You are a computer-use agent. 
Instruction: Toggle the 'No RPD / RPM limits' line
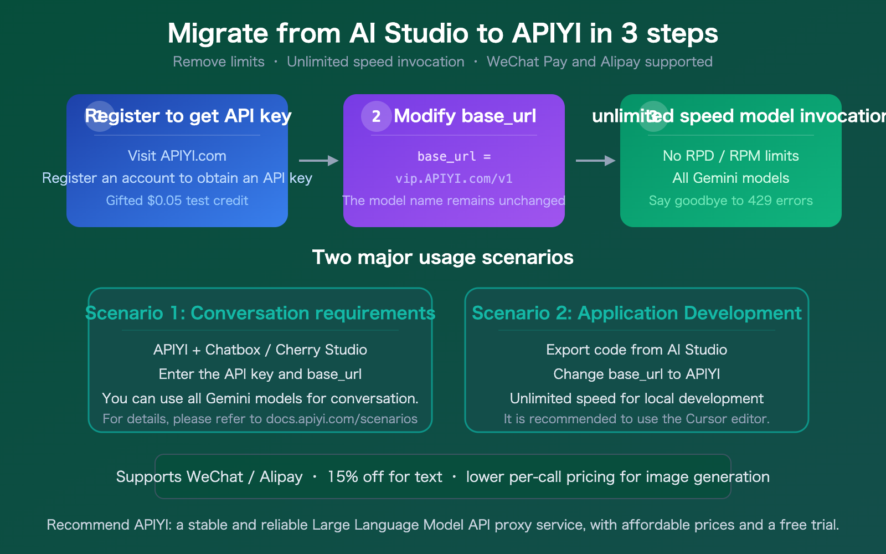click(x=731, y=156)
